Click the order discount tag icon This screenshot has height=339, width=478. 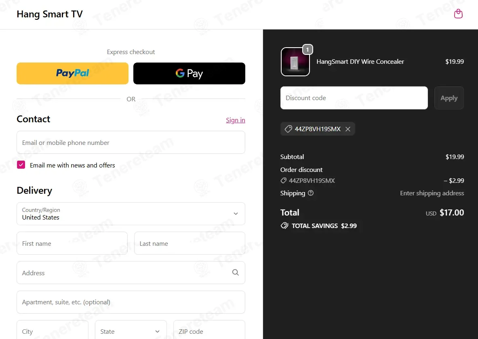click(x=284, y=181)
